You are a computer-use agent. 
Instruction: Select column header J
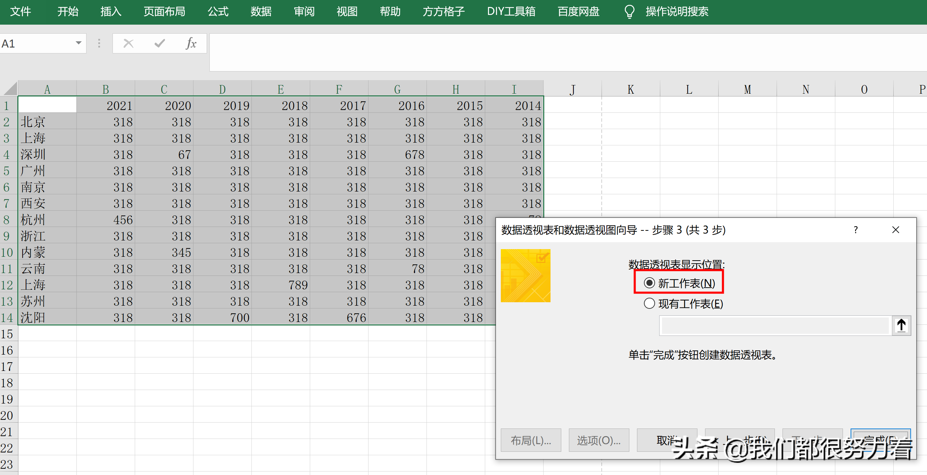pos(572,89)
